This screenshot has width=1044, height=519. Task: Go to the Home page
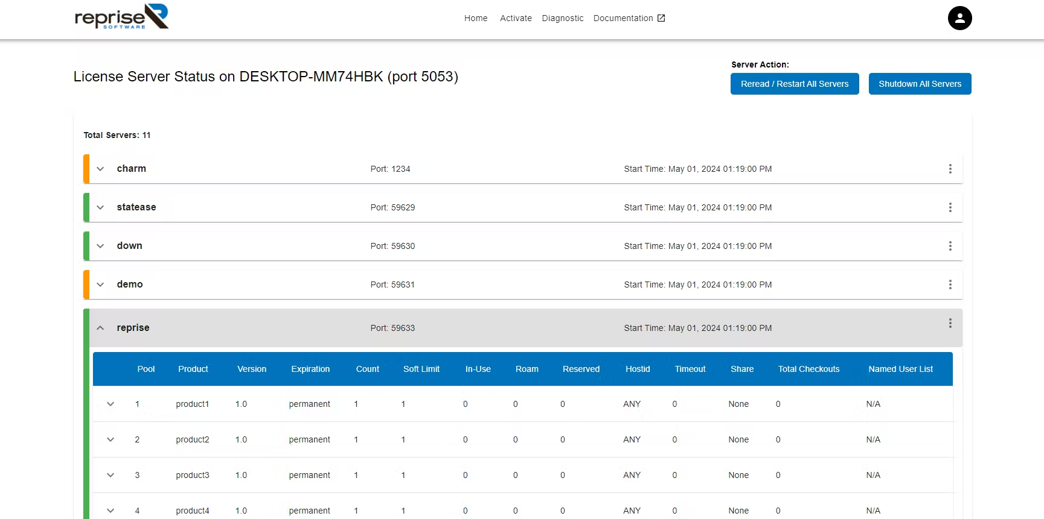[x=476, y=18]
